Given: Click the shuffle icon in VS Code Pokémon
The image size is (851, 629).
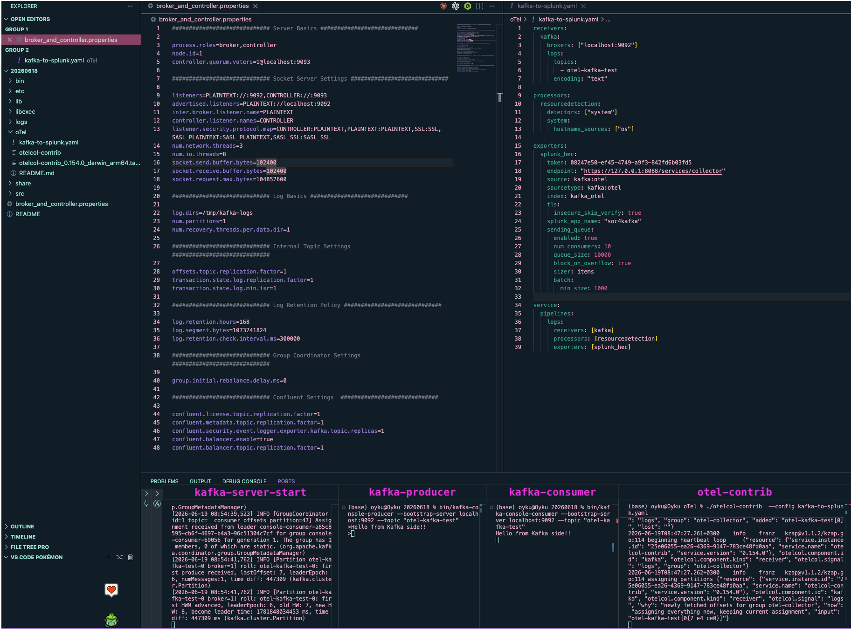Looking at the screenshot, I should [x=119, y=557].
